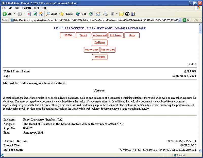Open the Search magnifier toolbar button
Image resolution: width=203 pixels, height=158 pixels.
pyautogui.click(x=52, y=14)
